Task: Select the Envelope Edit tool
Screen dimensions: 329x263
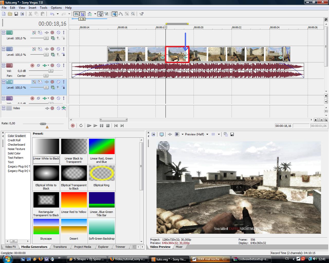Action: (121, 14)
